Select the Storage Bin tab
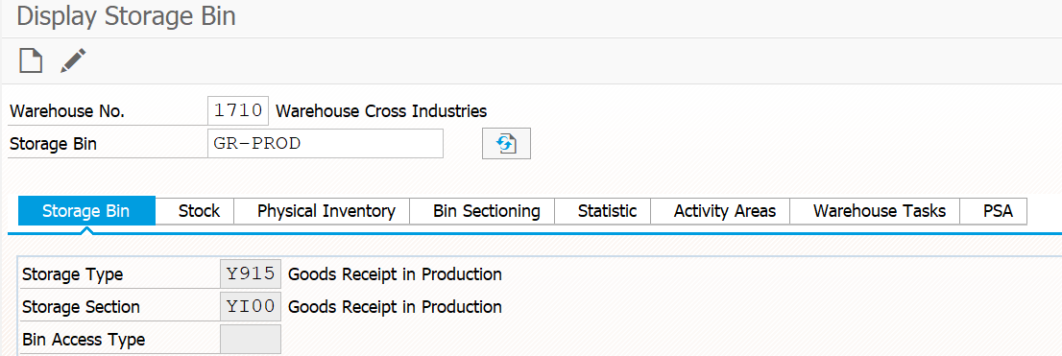Viewport: 1062px width, 356px height. coord(86,211)
